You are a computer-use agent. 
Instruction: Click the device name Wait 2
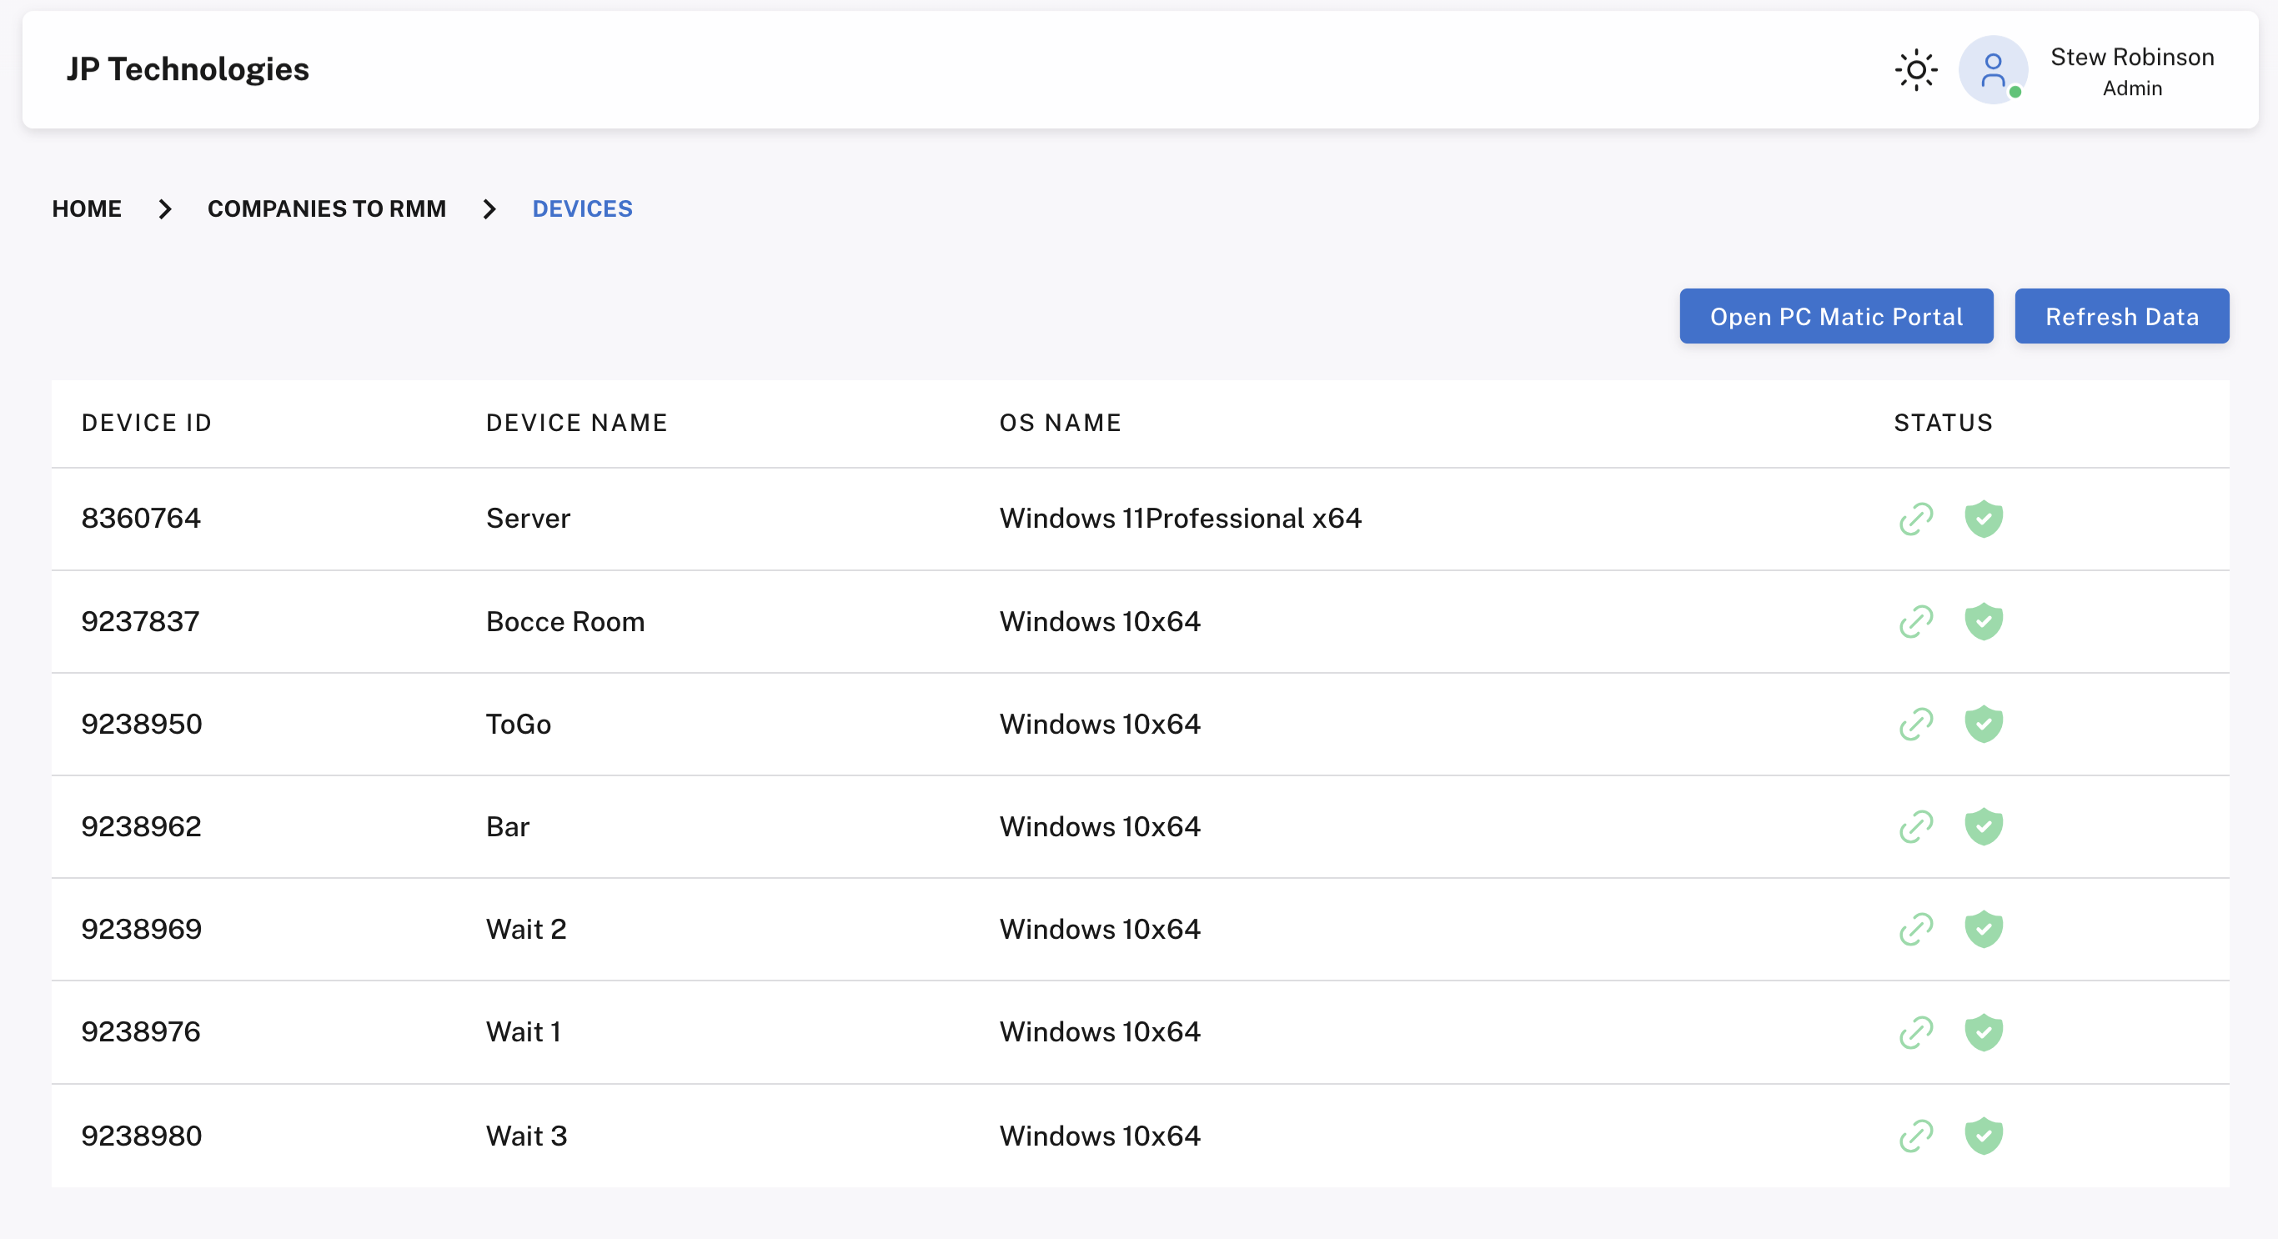tap(526, 930)
